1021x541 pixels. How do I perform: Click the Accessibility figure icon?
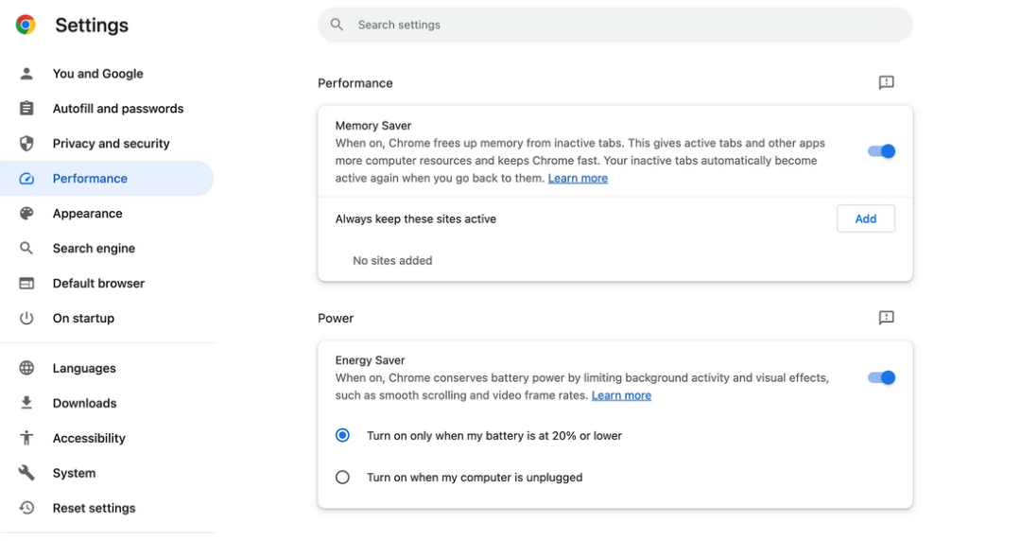(26, 438)
